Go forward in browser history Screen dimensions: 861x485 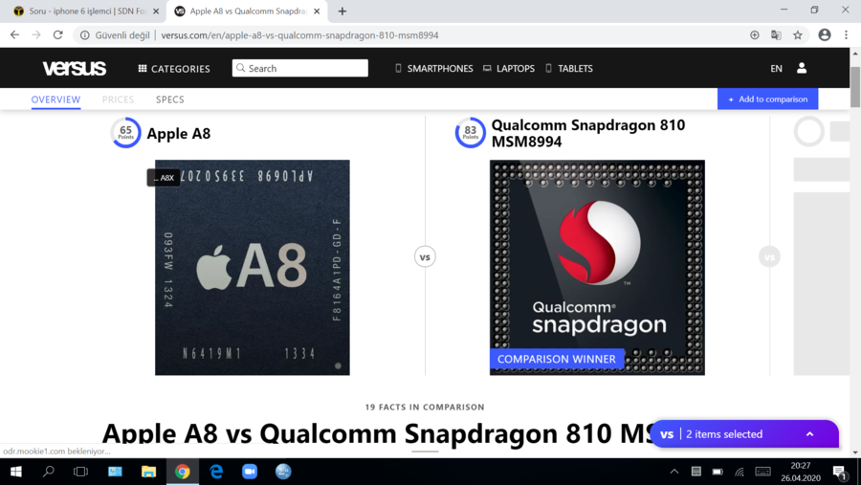coord(36,34)
